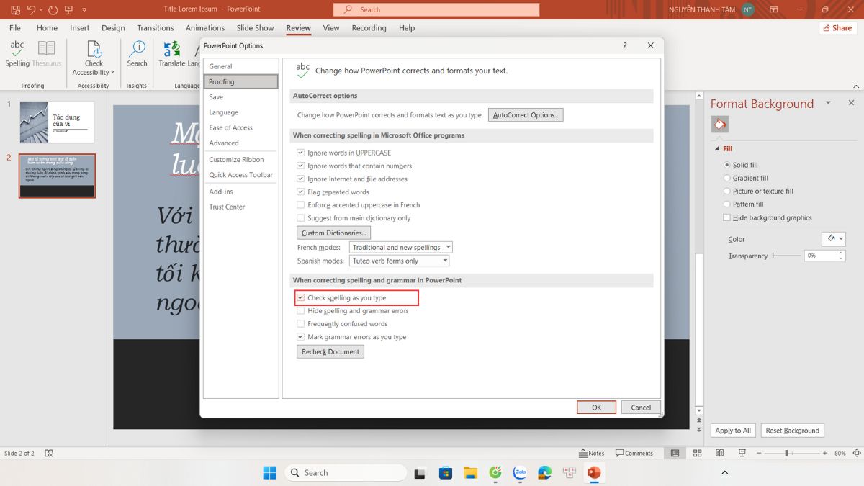Confirm the dialog with OK

596,408
